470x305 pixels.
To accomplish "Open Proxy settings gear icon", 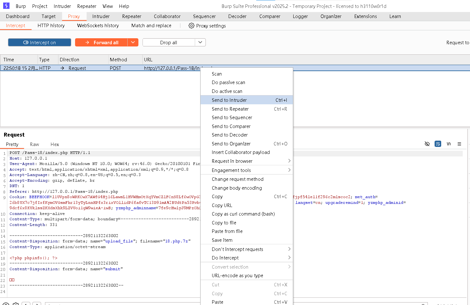I will [x=191, y=26].
